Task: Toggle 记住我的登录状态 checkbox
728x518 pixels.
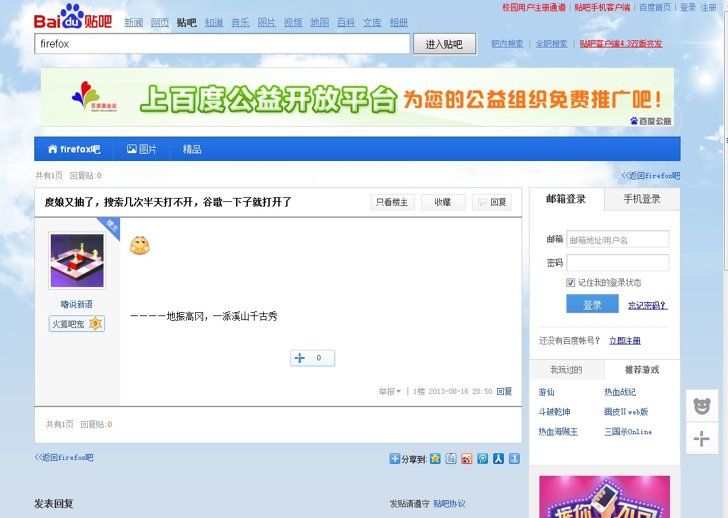Action: pos(570,282)
